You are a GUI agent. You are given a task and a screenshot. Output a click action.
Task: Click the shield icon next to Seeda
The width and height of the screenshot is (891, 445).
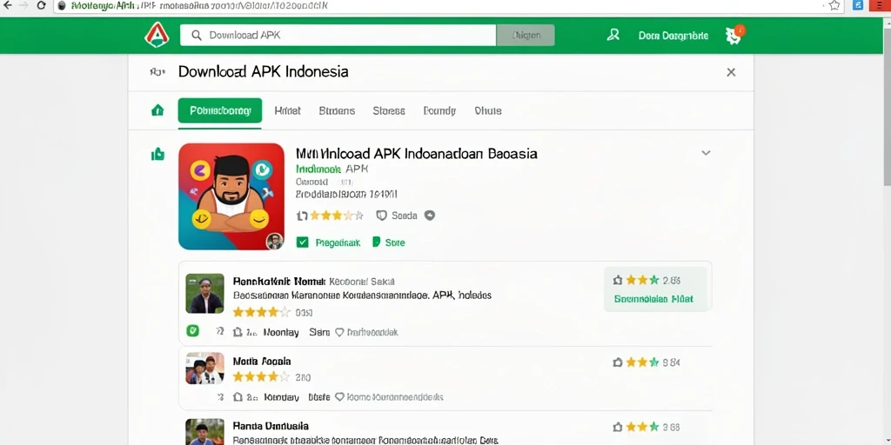coord(382,216)
